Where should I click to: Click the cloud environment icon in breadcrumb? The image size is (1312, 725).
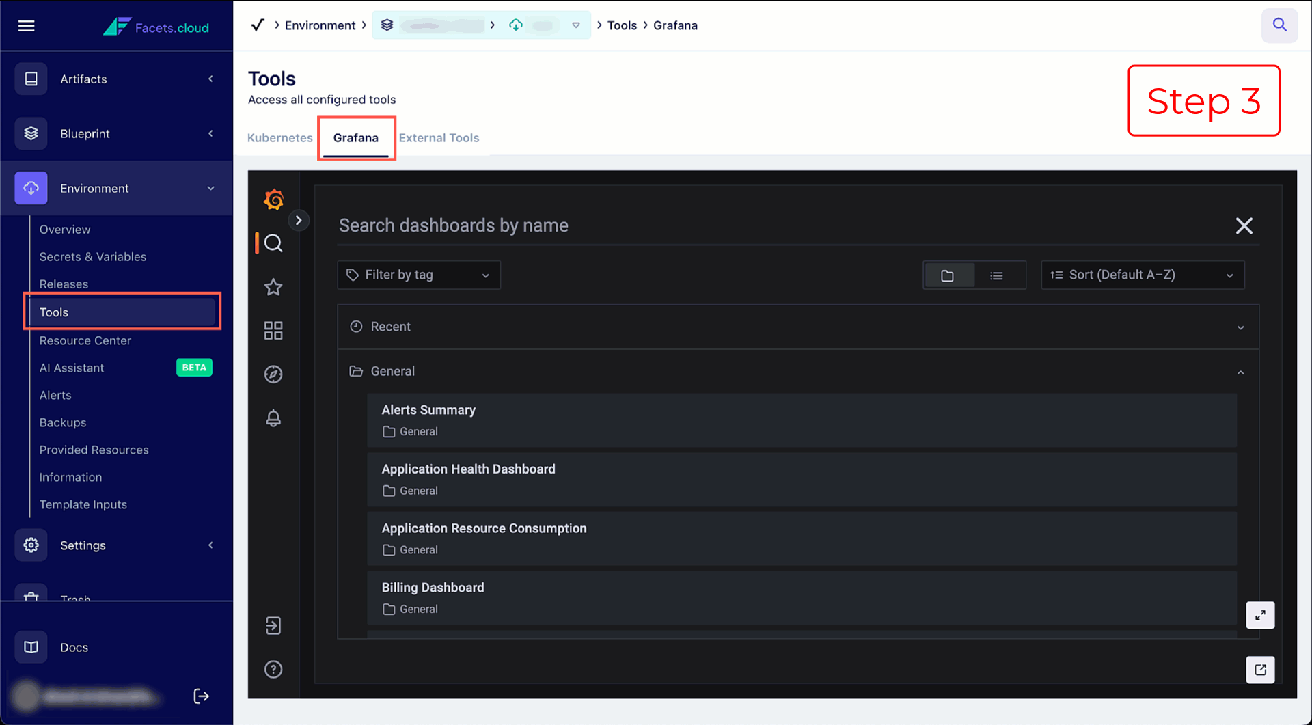pos(516,25)
